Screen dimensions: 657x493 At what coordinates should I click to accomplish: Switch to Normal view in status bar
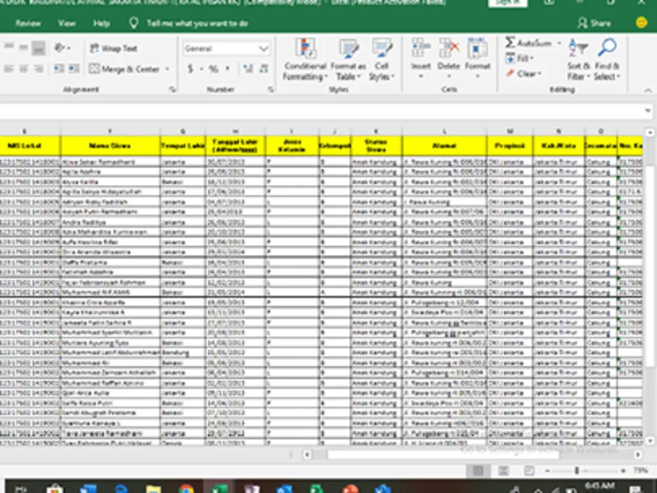coord(478,471)
